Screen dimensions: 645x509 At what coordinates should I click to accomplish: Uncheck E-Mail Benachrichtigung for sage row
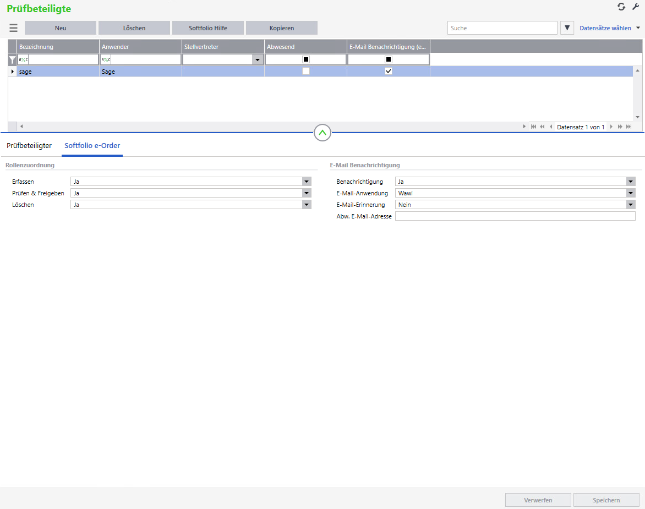(x=389, y=72)
